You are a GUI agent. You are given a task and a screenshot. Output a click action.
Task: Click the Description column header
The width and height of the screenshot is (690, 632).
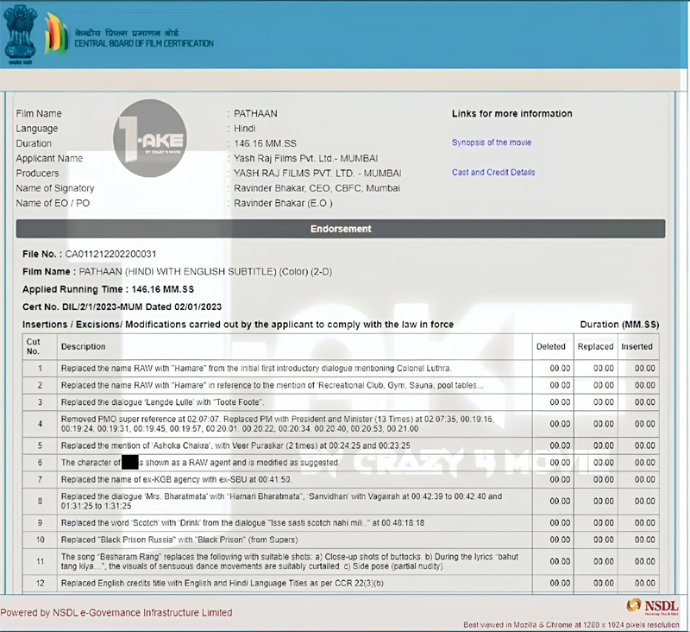click(84, 346)
